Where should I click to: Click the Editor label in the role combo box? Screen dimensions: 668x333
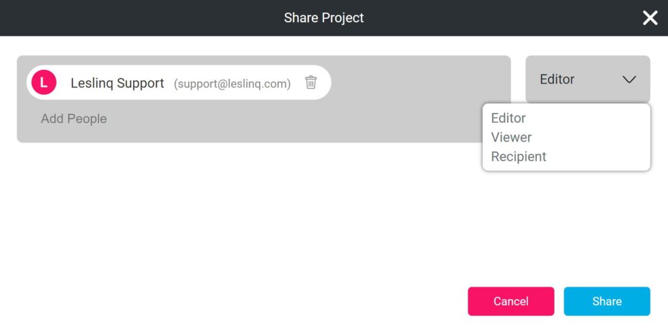coord(557,79)
